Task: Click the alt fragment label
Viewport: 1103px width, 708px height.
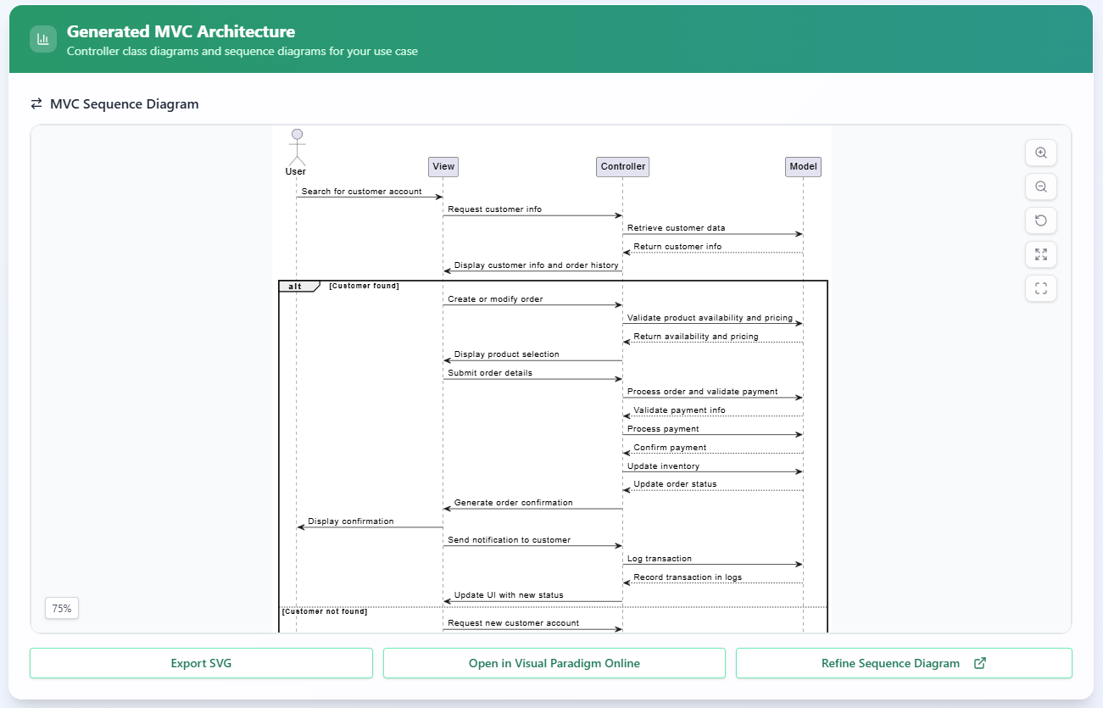Action: [x=297, y=285]
